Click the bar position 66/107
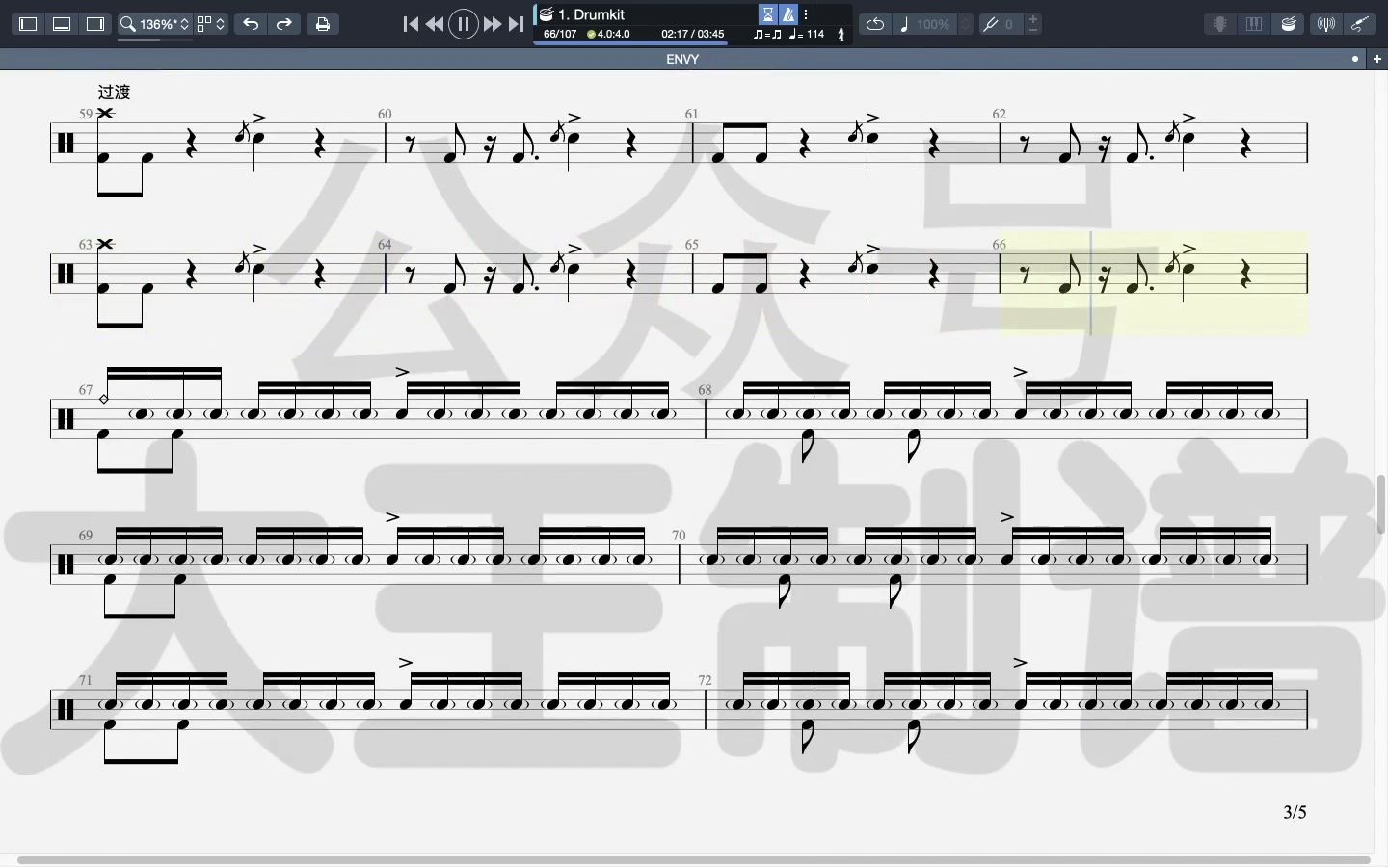 [560, 34]
